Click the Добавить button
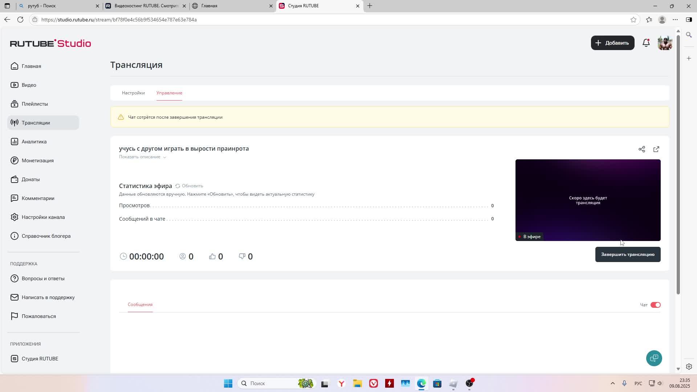The image size is (697, 392). pos(612,43)
